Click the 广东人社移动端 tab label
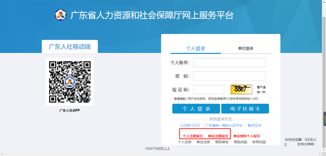The image size is (326, 156). (70, 46)
